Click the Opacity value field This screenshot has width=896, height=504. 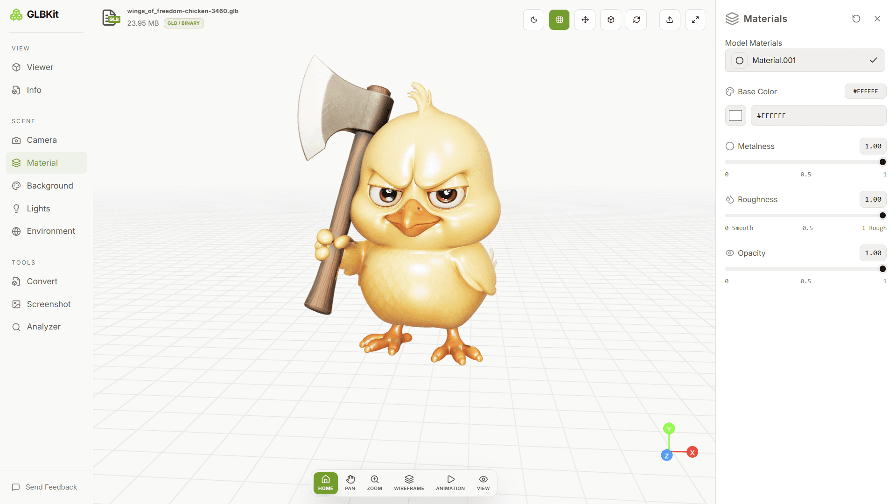coord(873,253)
